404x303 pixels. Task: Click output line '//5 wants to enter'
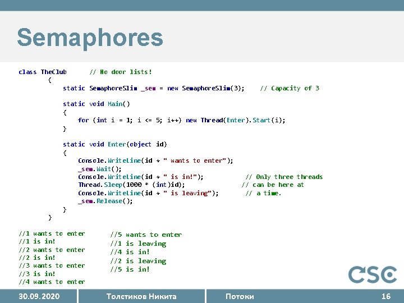click(x=146, y=235)
